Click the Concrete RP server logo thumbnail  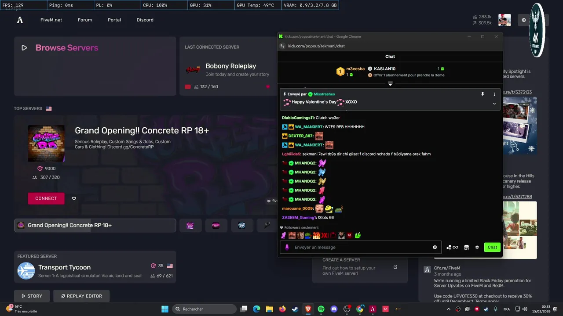pyautogui.click(x=46, y=144)
